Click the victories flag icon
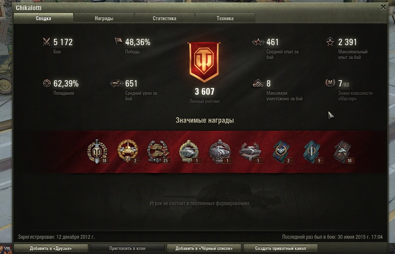The width and height of the screenshot is (395, 254). [x=118, y=41]
